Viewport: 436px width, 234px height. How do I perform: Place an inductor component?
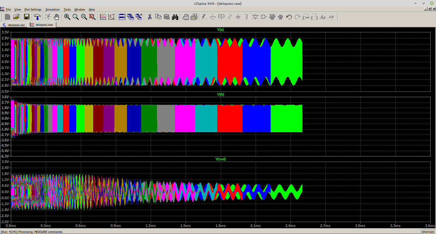click(x=247, y=17)
